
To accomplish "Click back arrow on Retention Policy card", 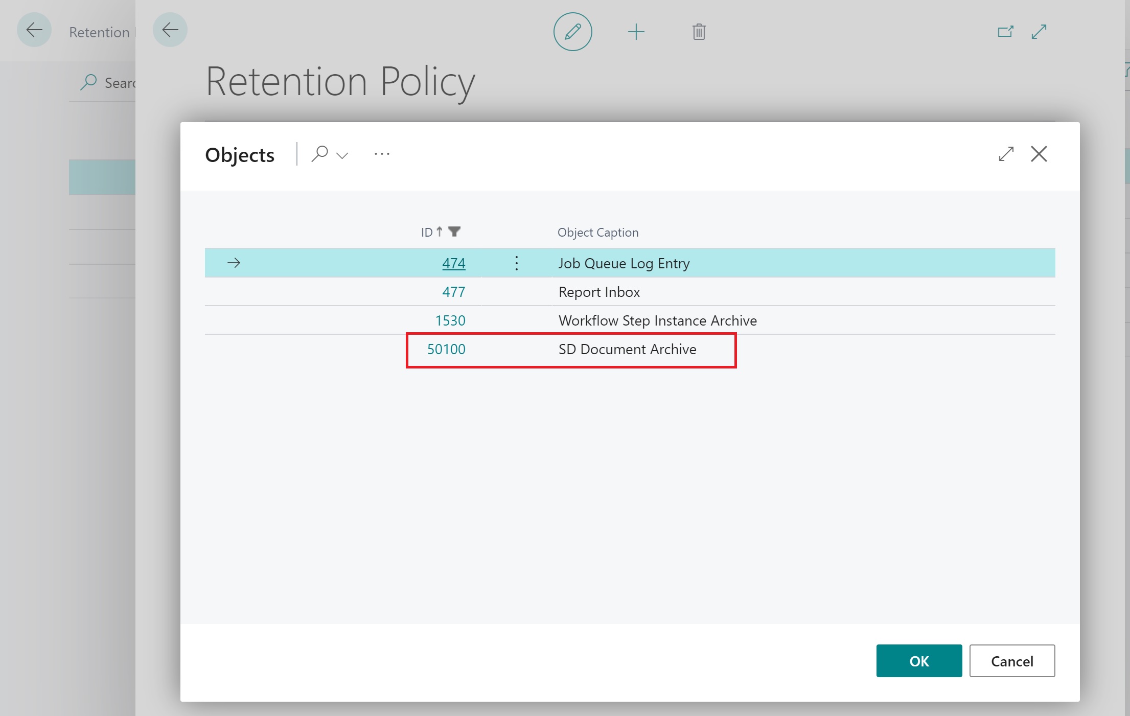I will 170,30.
